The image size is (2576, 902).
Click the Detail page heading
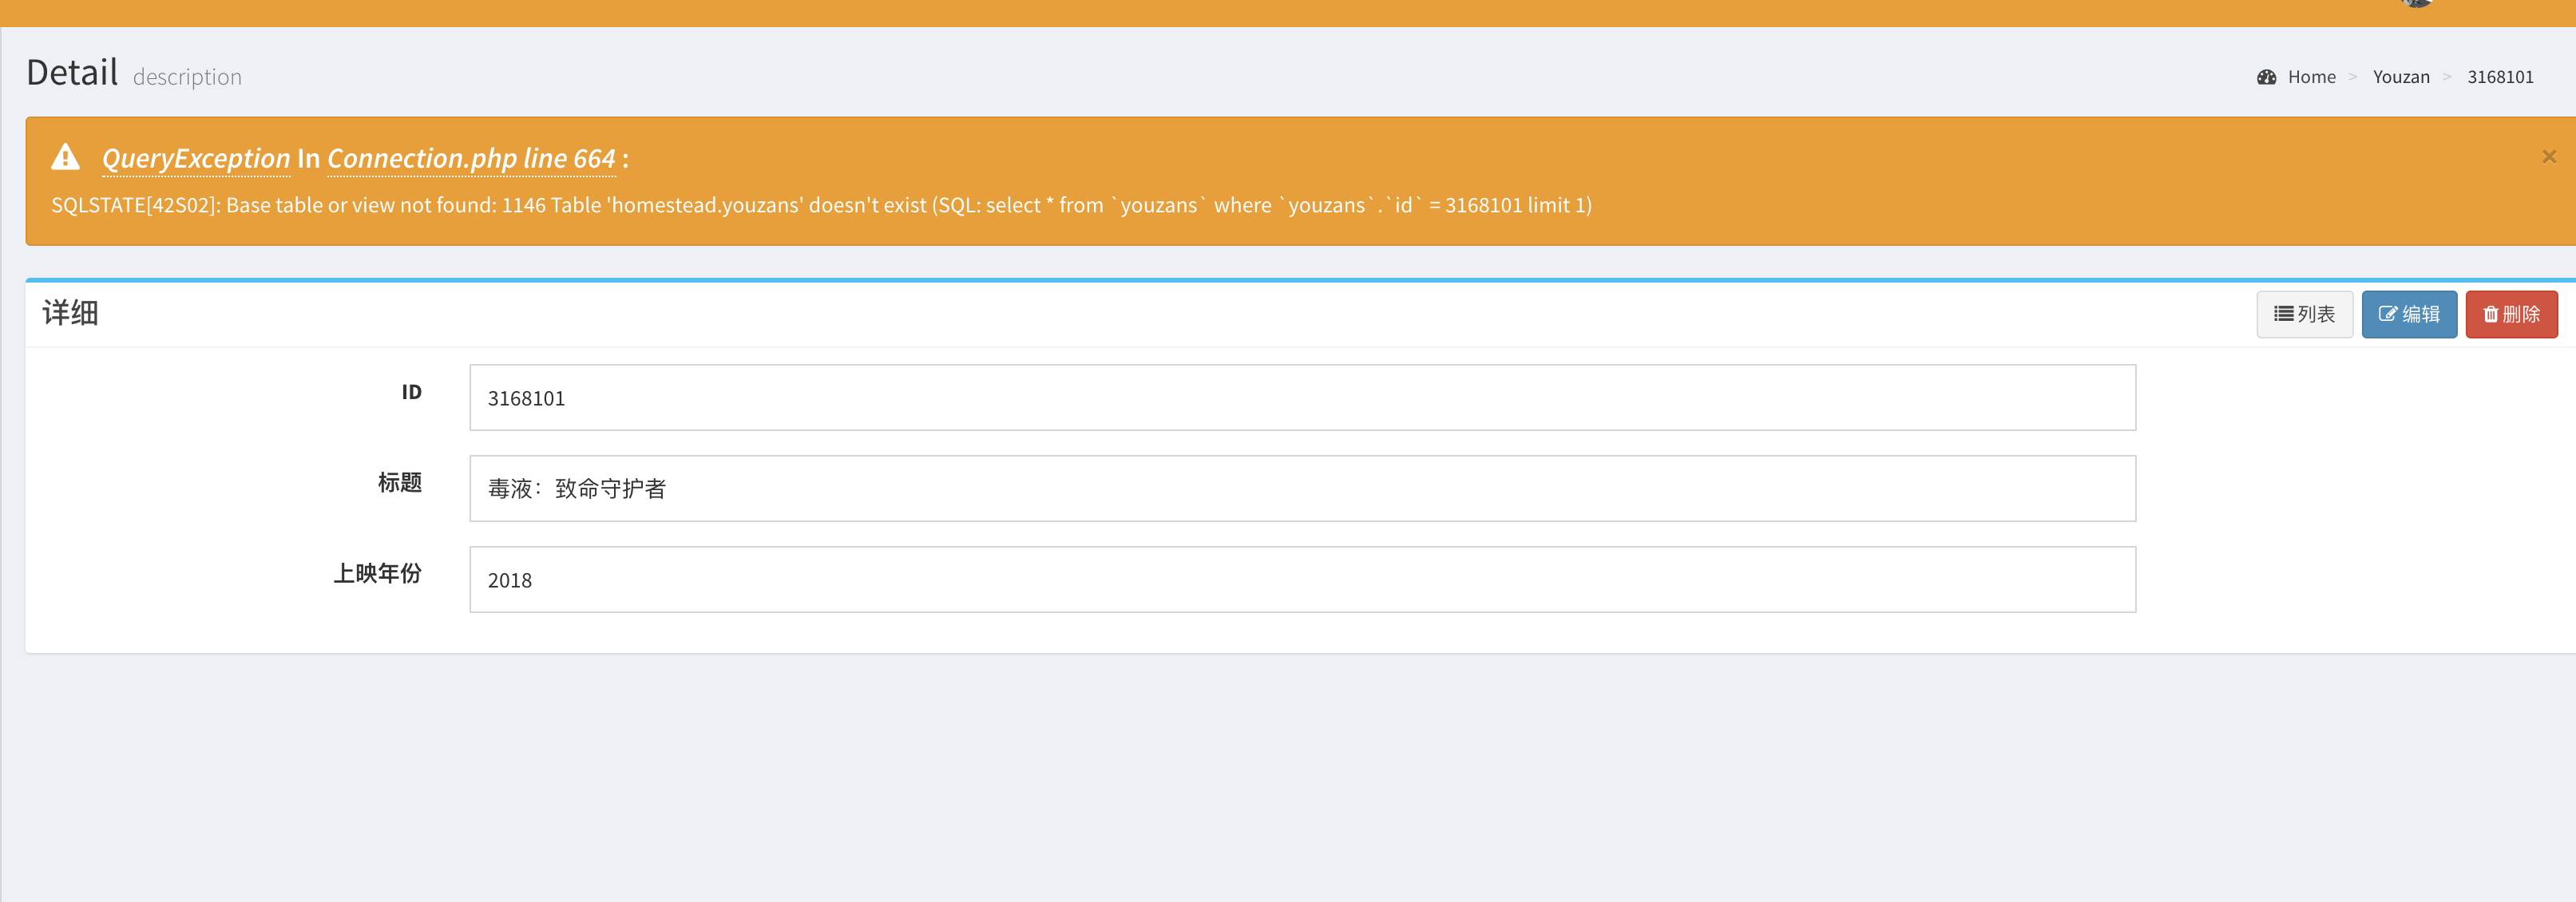[x=72, y=73]
